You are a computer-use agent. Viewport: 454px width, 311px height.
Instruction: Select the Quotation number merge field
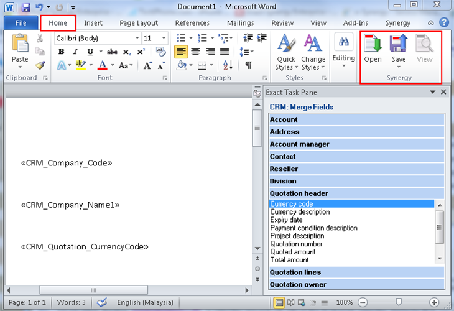(x=296, y=244)
